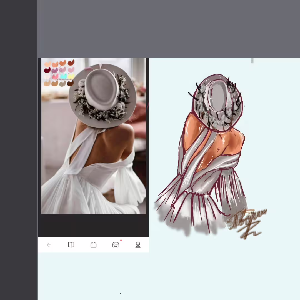
Task: Click the sketched hat in the drawing
Action: click(x=217, y=103)
